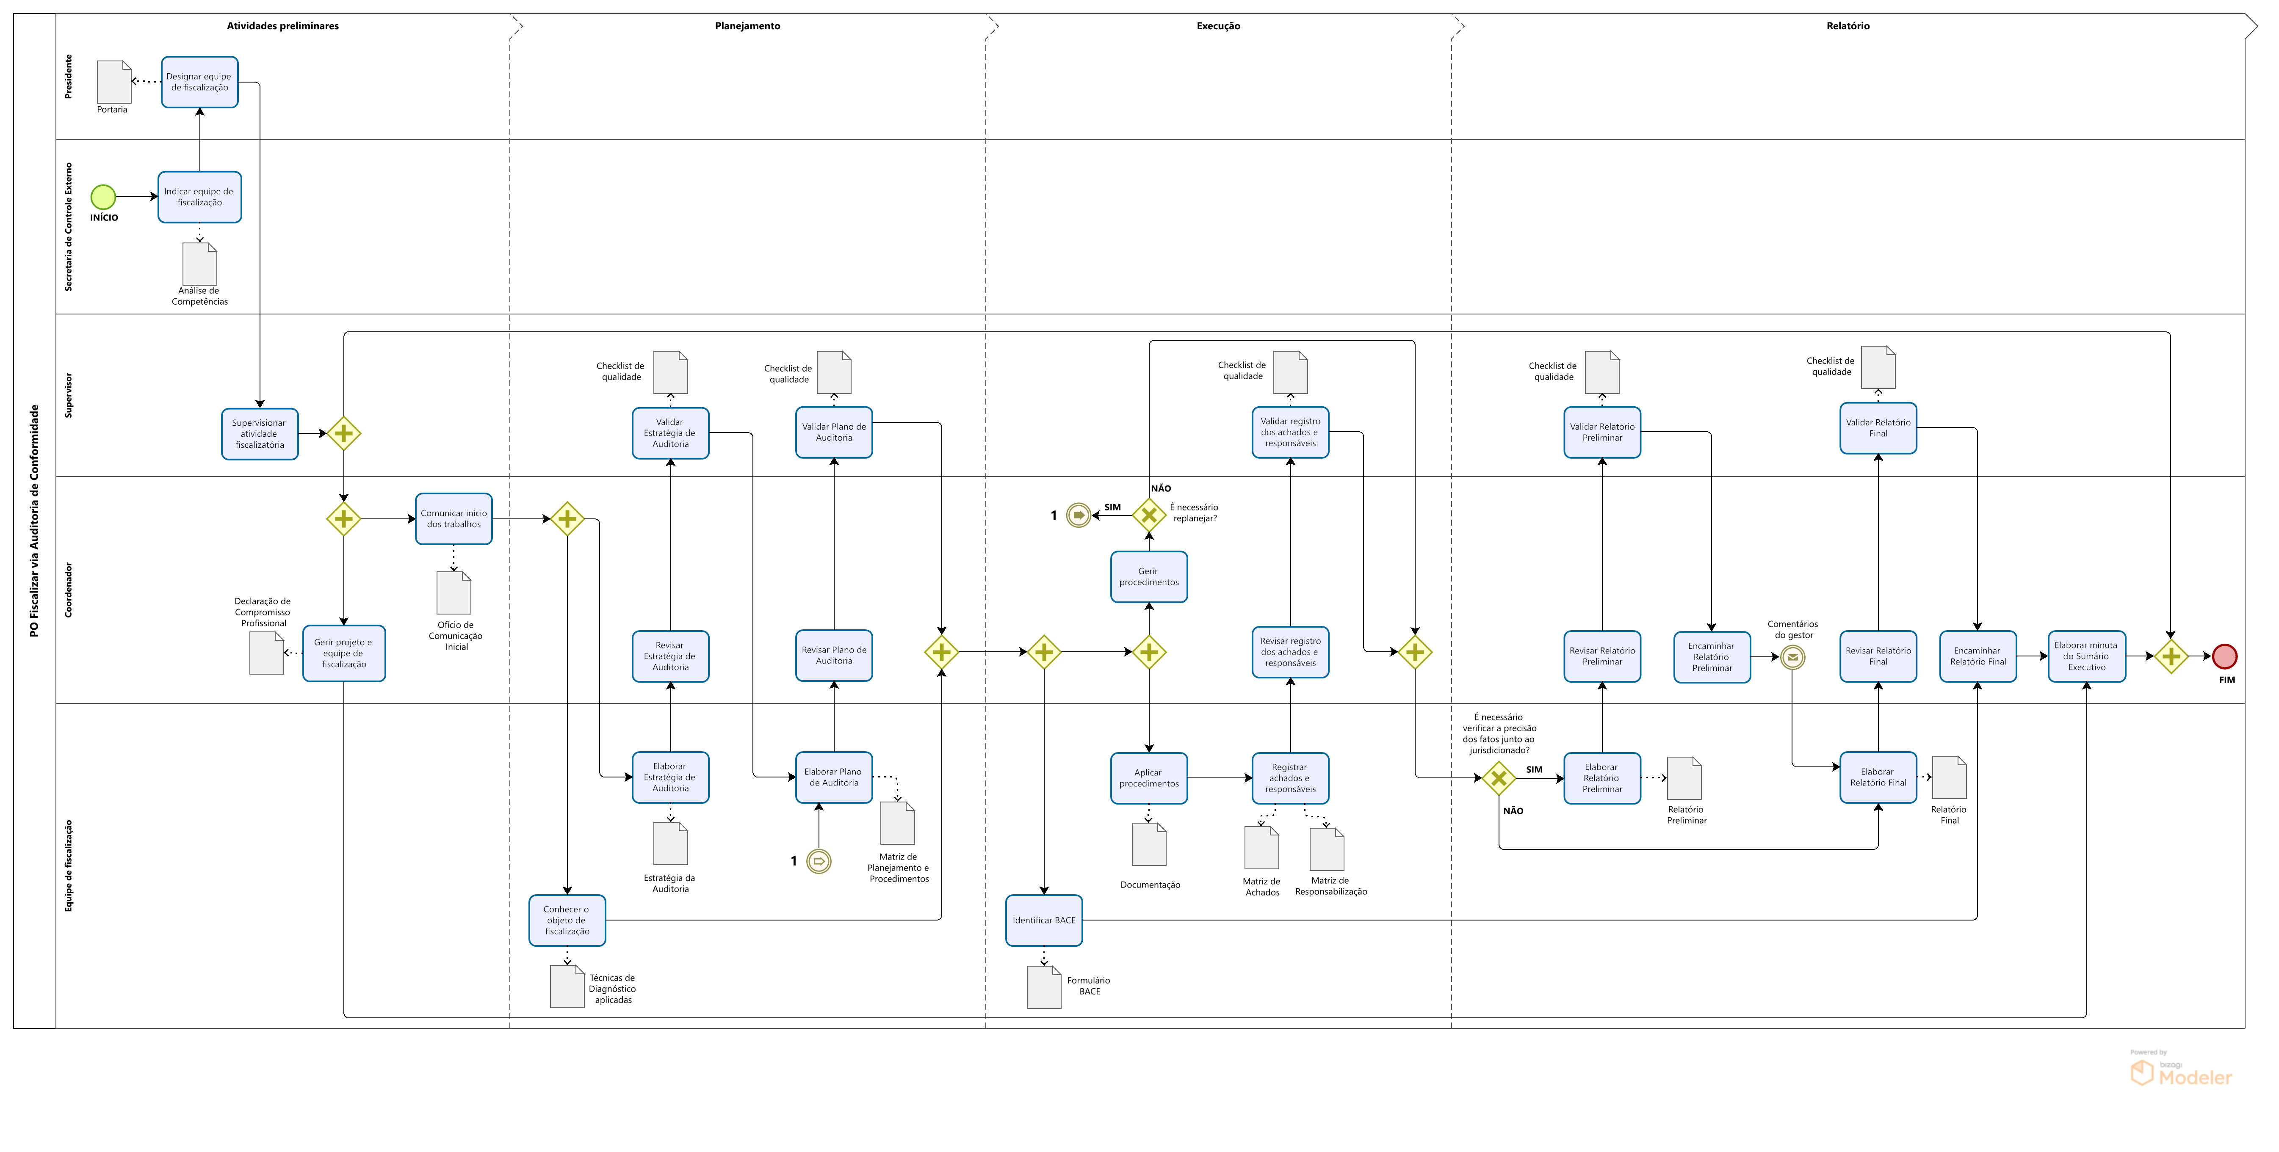Click the Identificar BACE task box

pos(1044,920)
